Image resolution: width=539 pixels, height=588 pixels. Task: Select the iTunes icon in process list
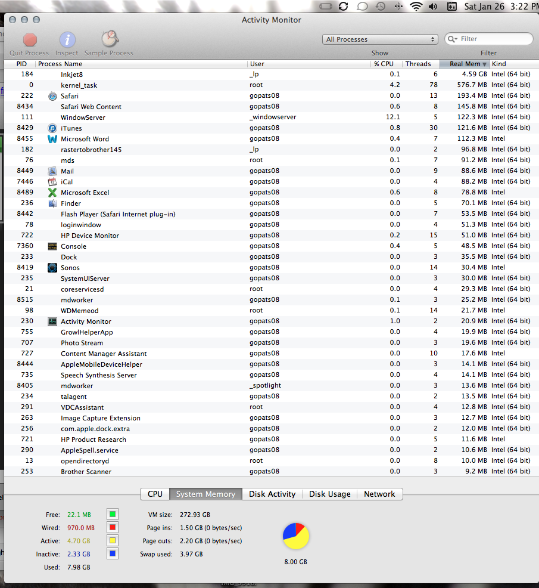tap(52, 128)
